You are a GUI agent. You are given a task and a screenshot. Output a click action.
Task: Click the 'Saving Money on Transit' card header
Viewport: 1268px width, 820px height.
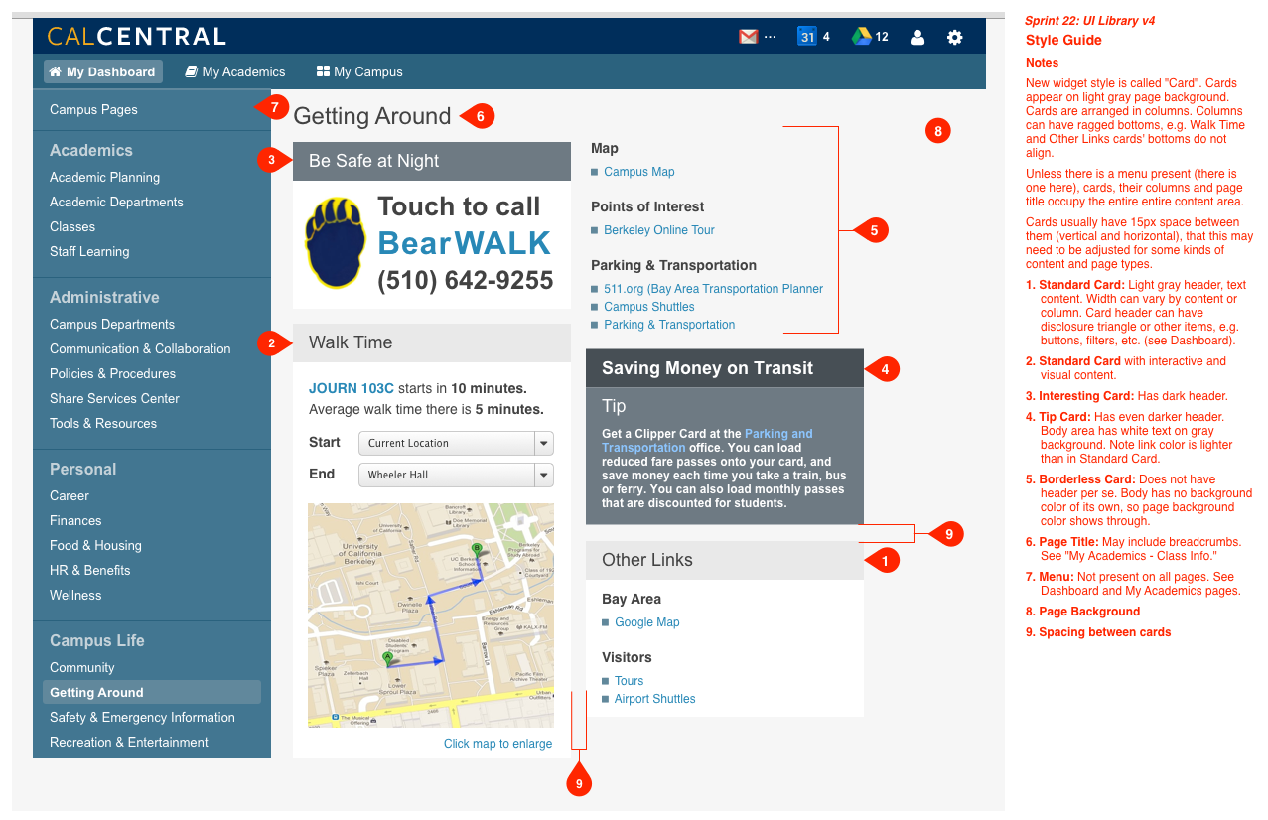pyautogui.click(x=725, y=368)
